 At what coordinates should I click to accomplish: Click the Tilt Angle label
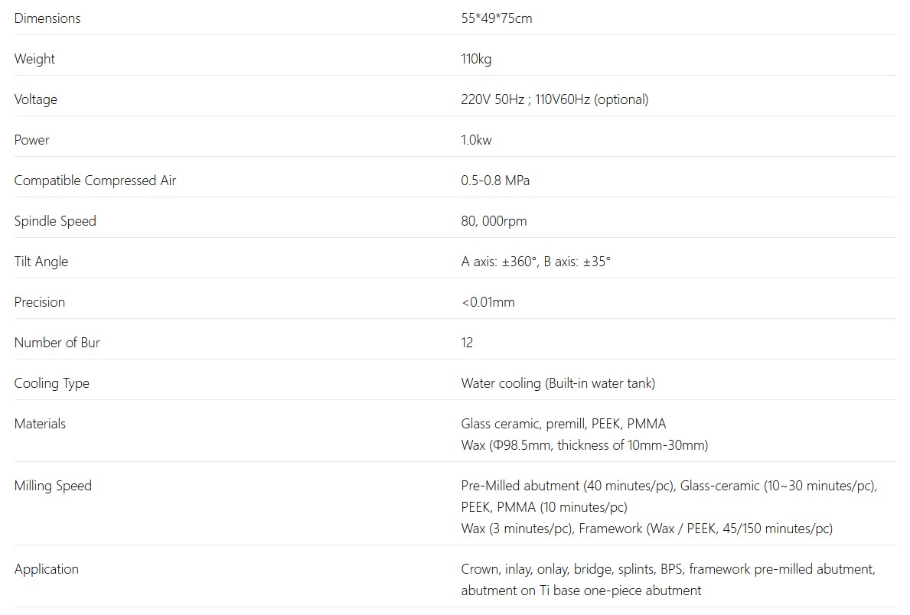41,262
